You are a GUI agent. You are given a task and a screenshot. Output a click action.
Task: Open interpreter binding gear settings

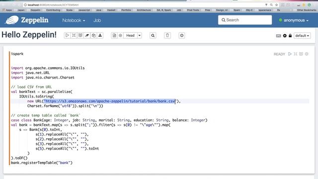coord(285,36)
